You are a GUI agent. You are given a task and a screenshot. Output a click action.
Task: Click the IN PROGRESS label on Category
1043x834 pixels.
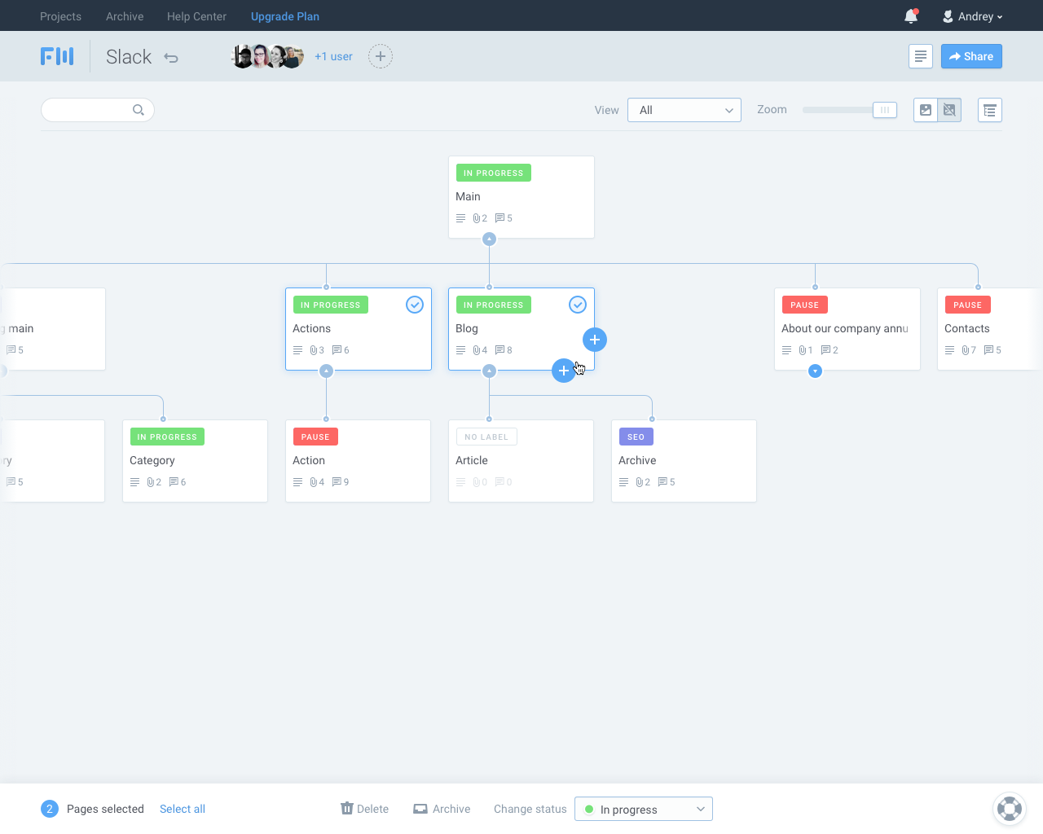[167, 437]
